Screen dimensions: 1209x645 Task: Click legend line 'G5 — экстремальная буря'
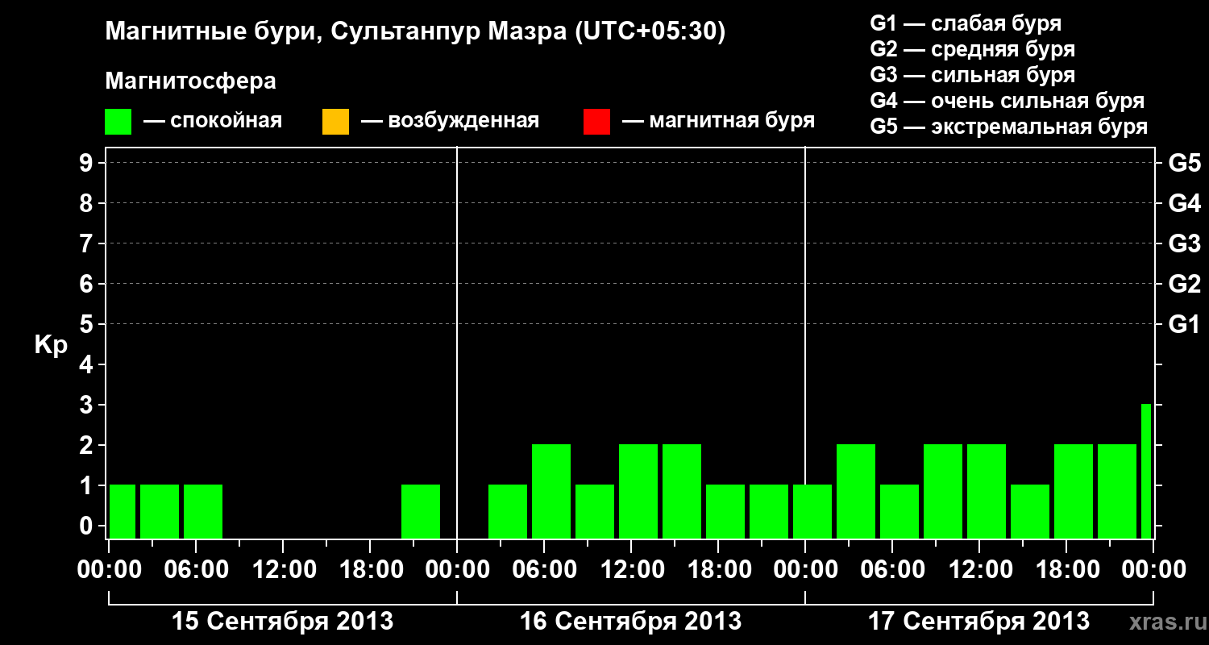tap(1008, 127)
